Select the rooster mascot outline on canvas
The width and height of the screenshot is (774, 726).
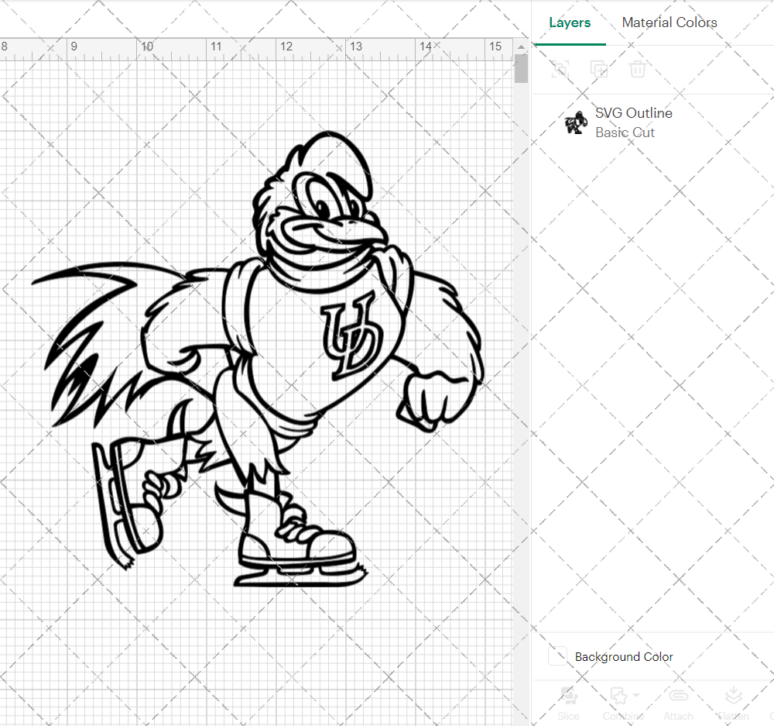[259, 360]
